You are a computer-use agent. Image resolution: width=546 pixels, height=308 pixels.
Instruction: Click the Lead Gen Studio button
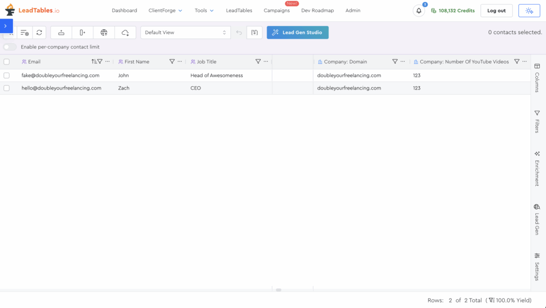298,33
